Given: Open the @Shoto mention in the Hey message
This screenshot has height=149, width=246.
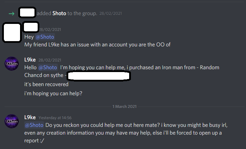Looking at the screenshot, I should tap(45, 37).
